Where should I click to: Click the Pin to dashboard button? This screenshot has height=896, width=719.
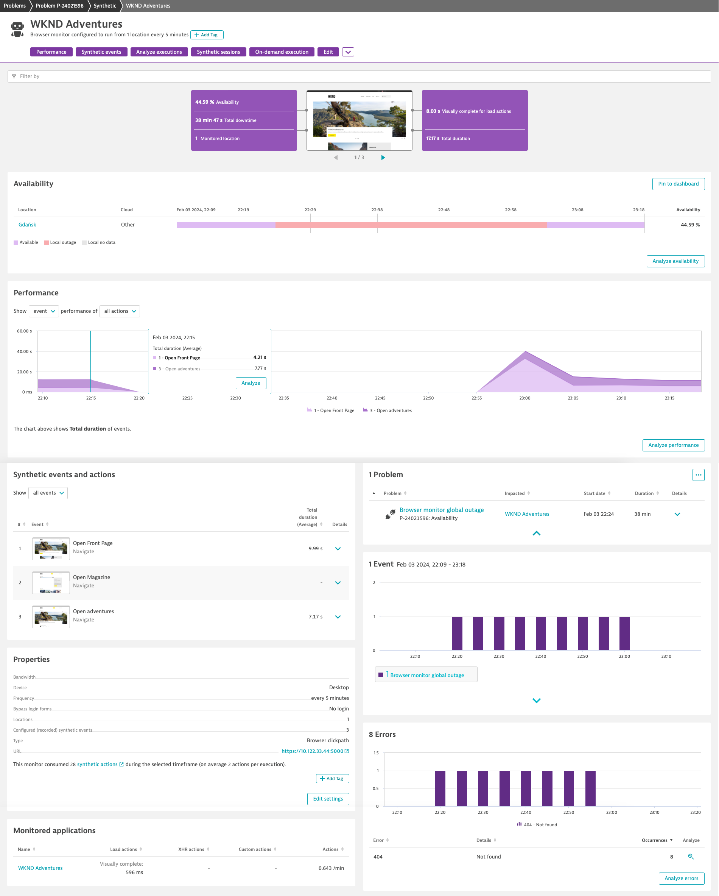(678, 184)
